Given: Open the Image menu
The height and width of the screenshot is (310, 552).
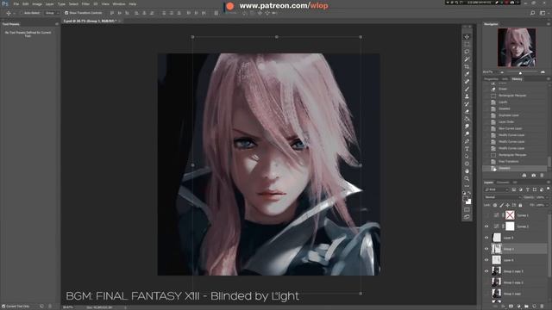Looking at the screenshot, I should [x=37, y=4].
